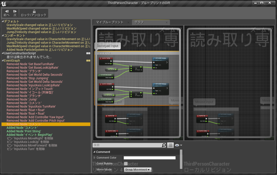Collapse the UserConstructionScript section
The width and height of the screenshot is (277, 175).
(x=3, y=53)
